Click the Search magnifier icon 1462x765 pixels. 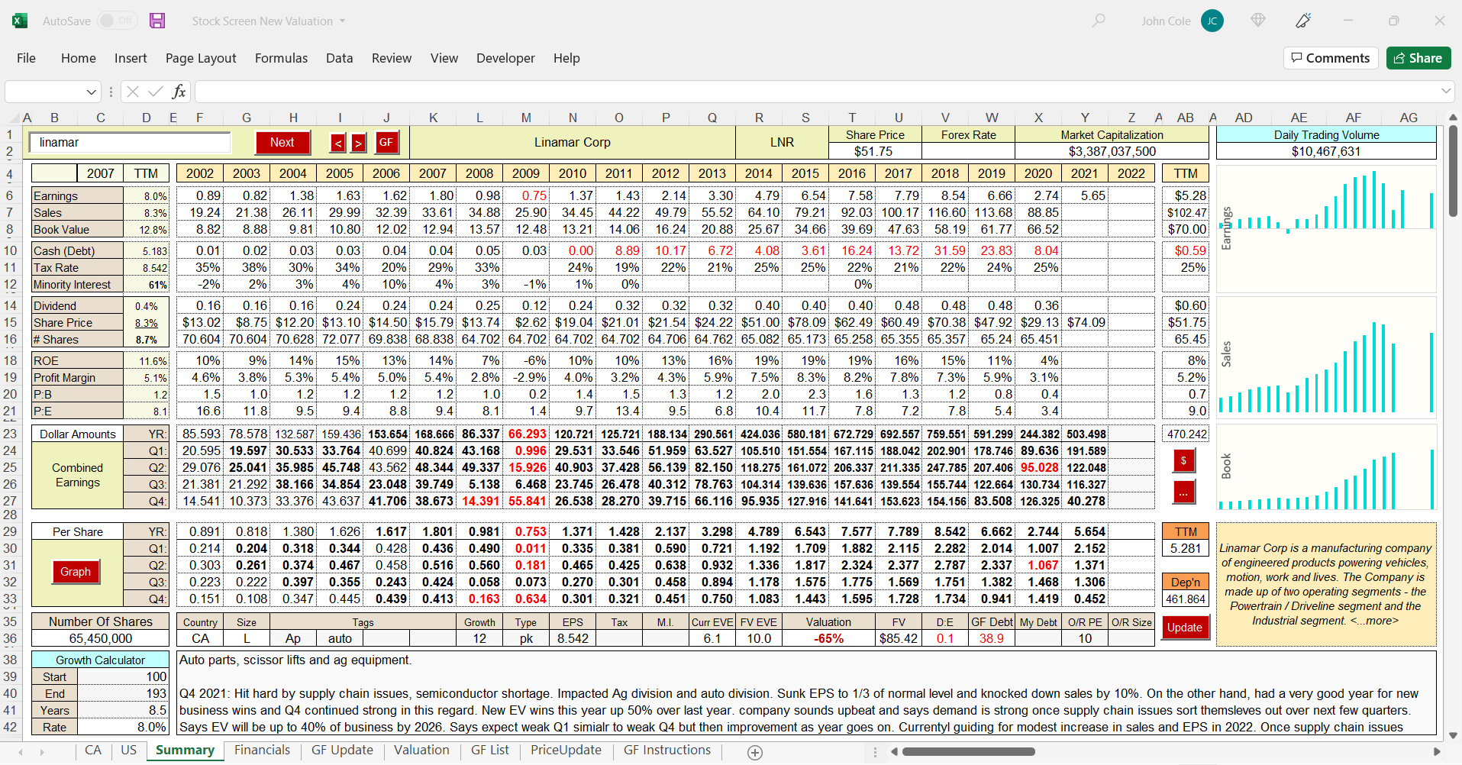[x=1099, y=21]
